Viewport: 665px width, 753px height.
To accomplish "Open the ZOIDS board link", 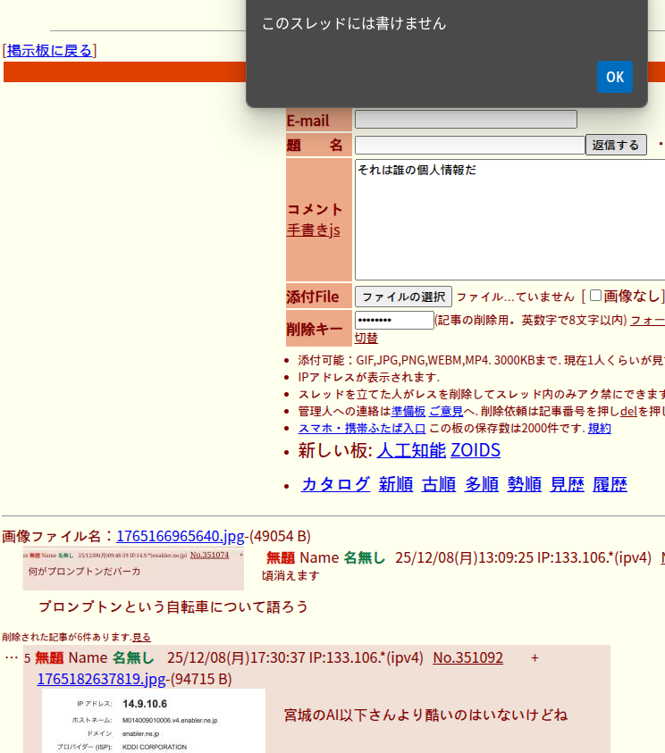I will coord(475,450).
